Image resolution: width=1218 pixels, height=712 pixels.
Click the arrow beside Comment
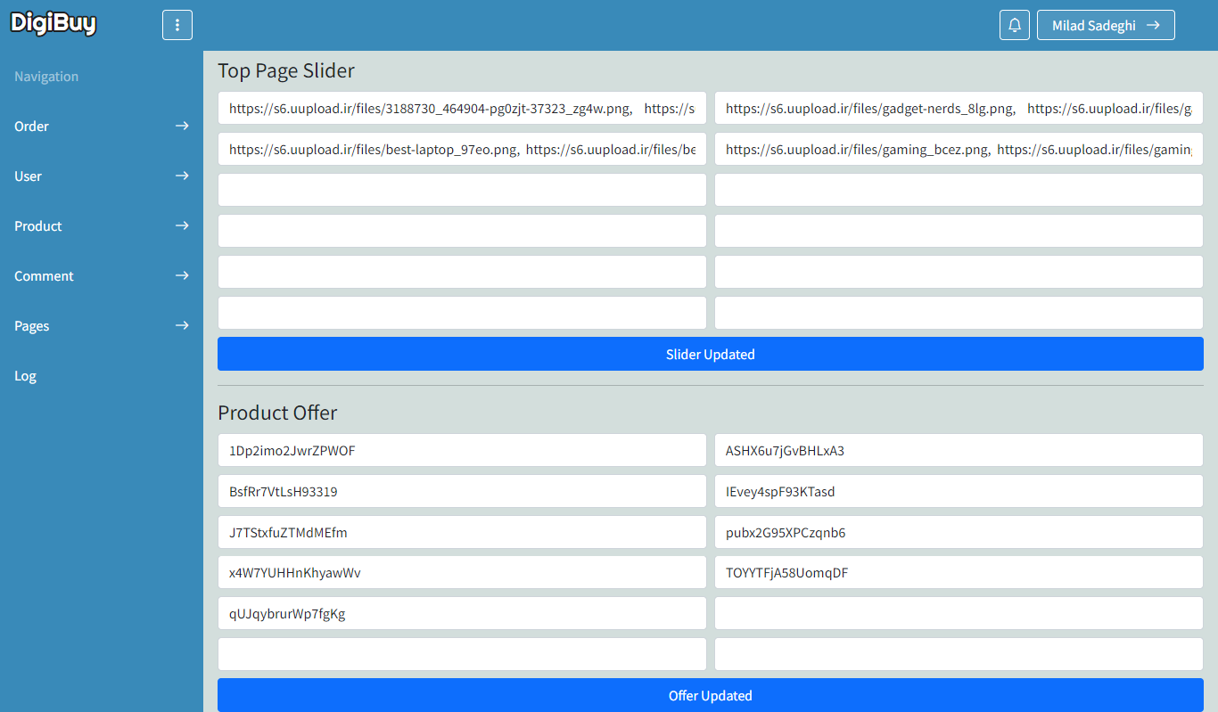click(182, 276)
